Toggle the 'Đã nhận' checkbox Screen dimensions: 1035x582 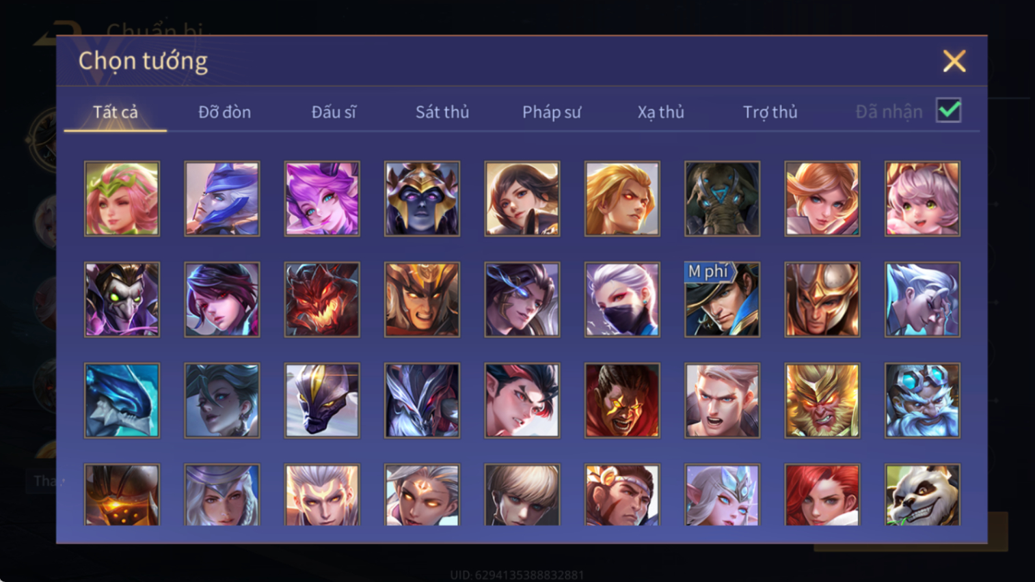(x=949, y=110)
